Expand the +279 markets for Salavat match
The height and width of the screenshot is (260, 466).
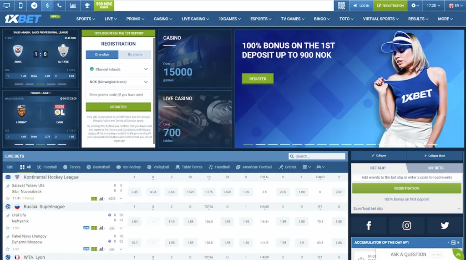coord(112,199)
